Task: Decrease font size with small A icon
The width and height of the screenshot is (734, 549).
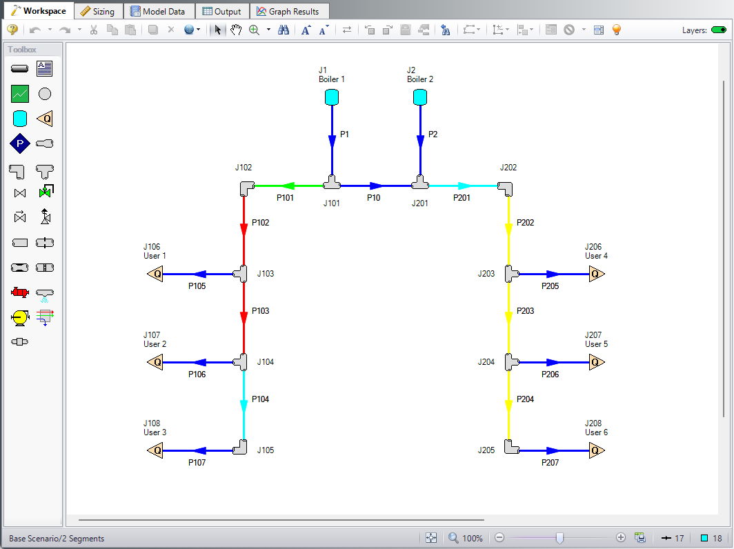Action: pyautogui.click(x=324, y=30)
